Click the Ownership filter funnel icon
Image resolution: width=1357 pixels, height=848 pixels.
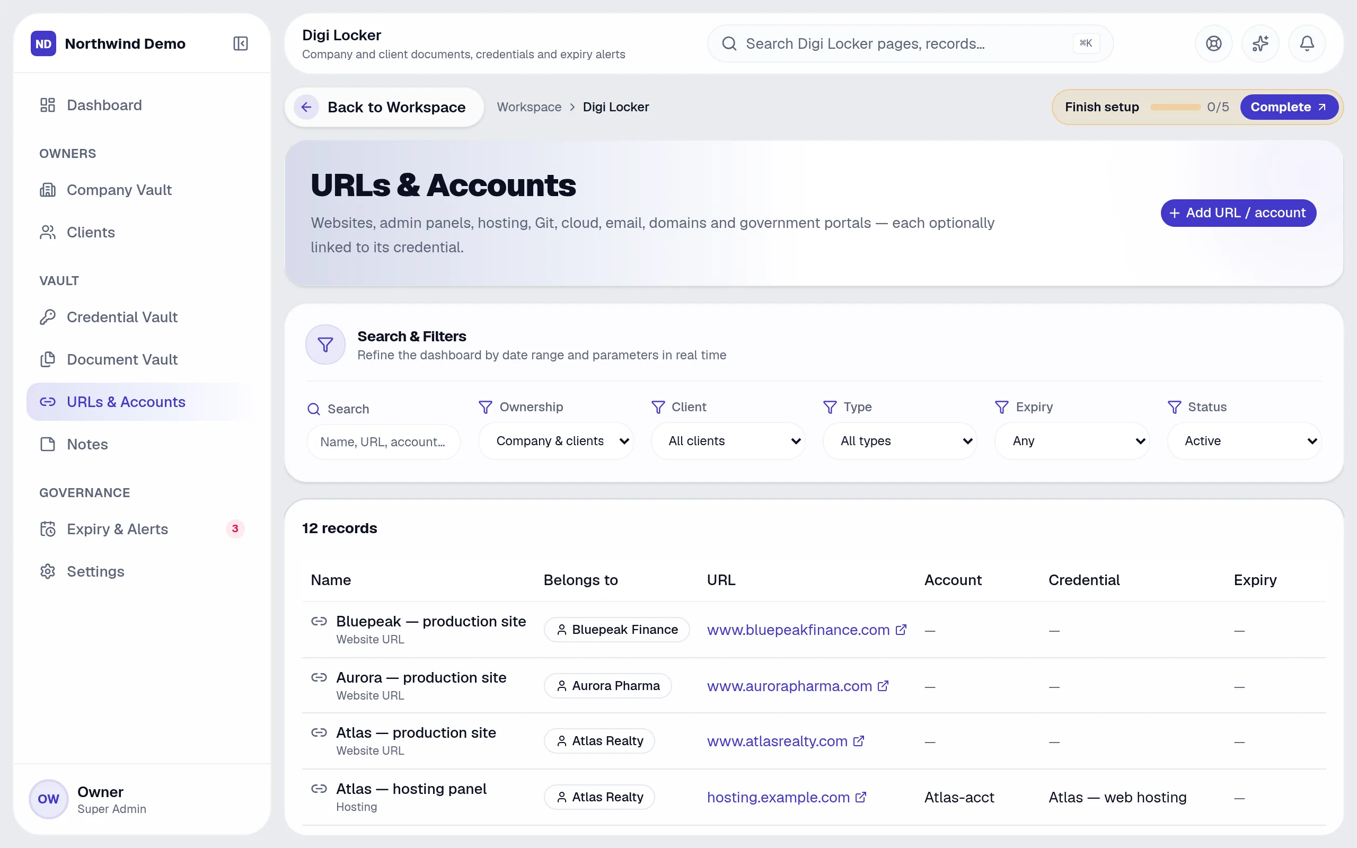(485, 407)
